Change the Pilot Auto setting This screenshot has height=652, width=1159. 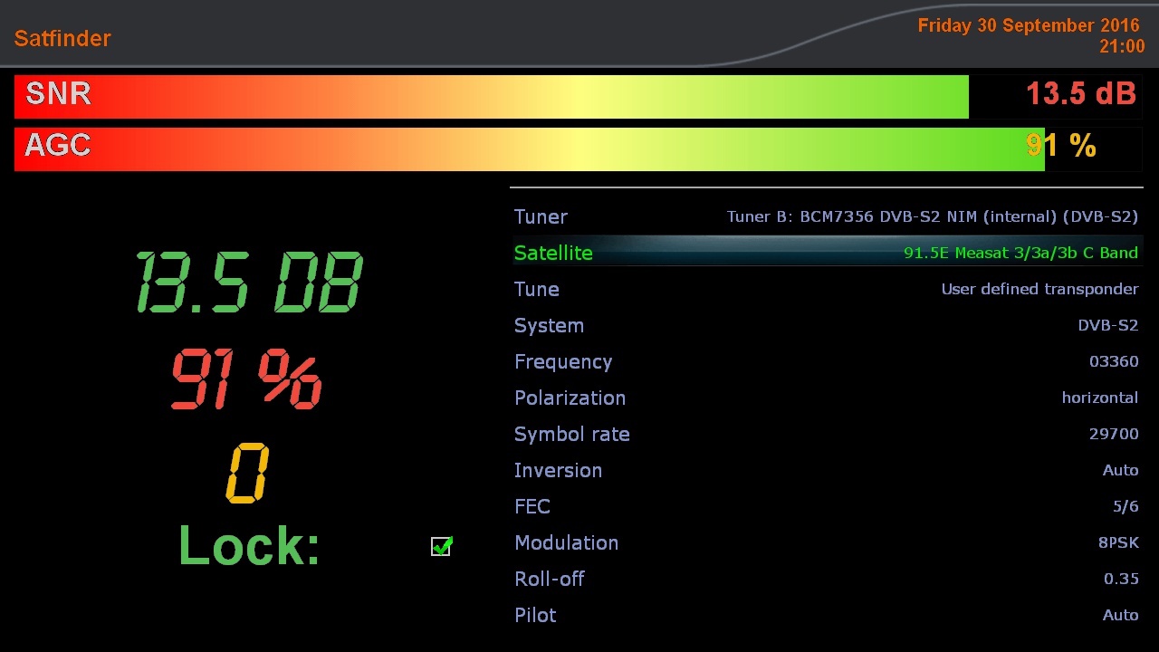826,615
